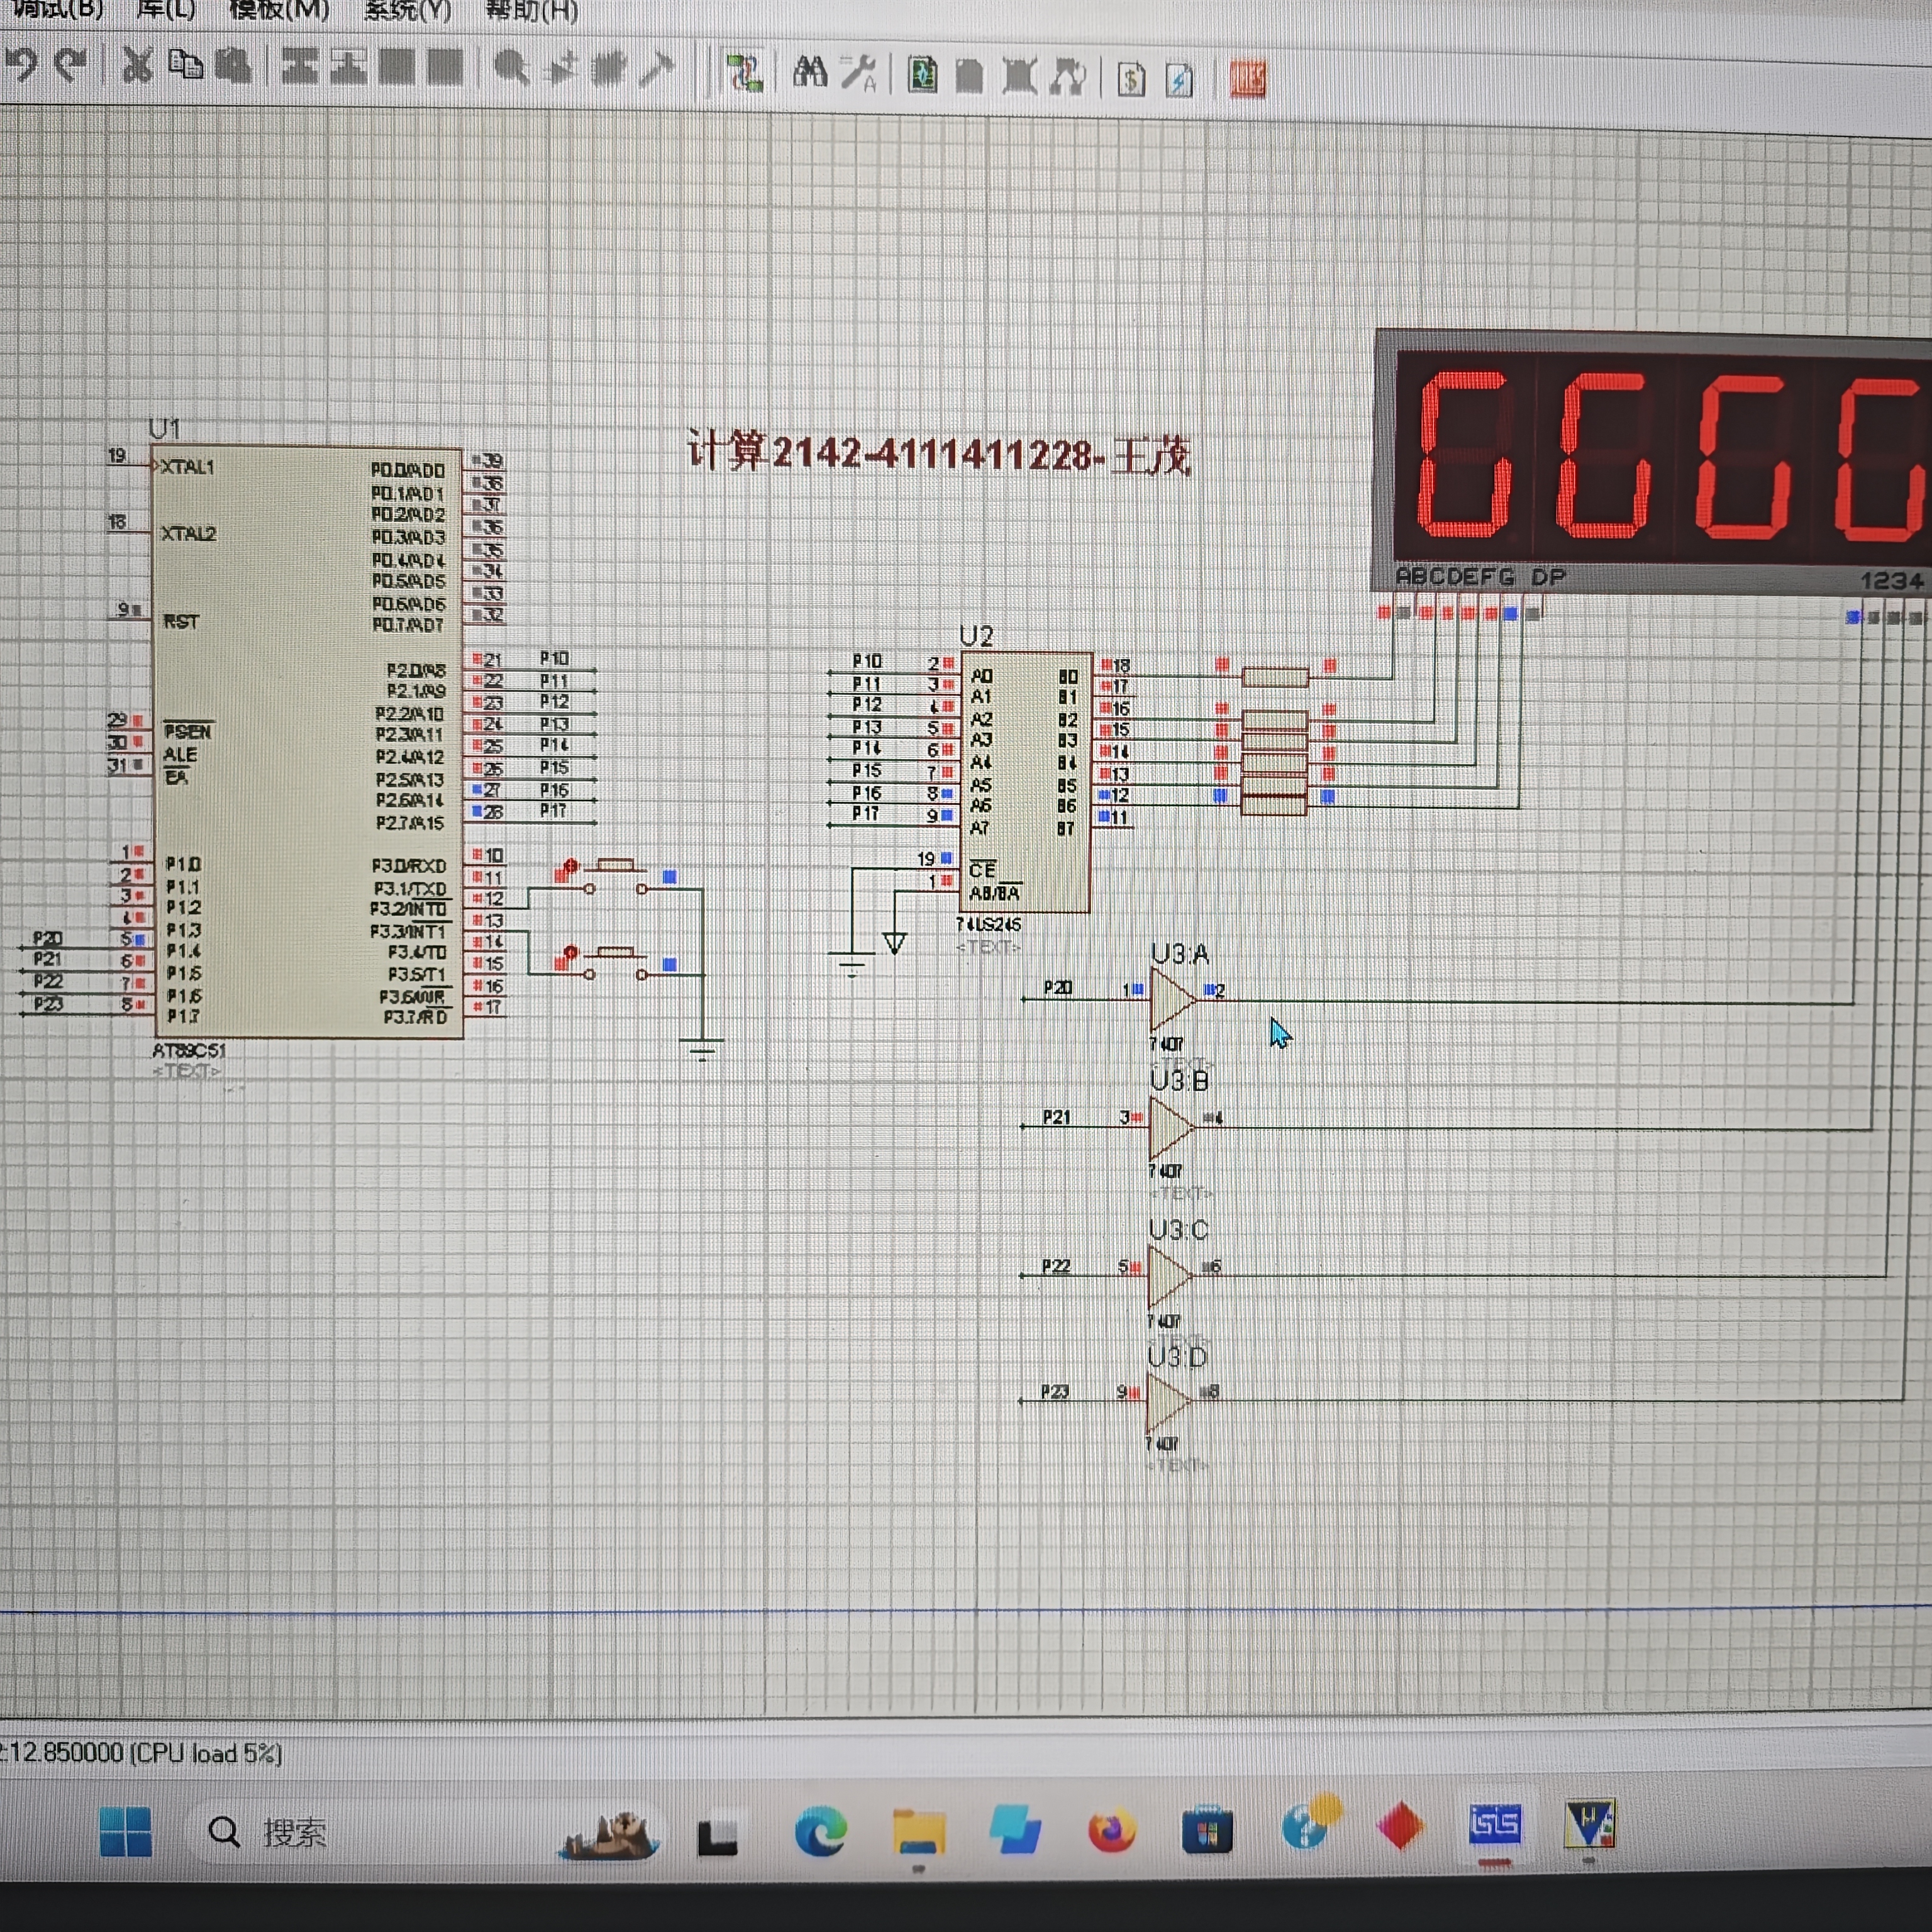
Task: Pick parts with the magnifier icon
Action: click(x=511, y=68)
